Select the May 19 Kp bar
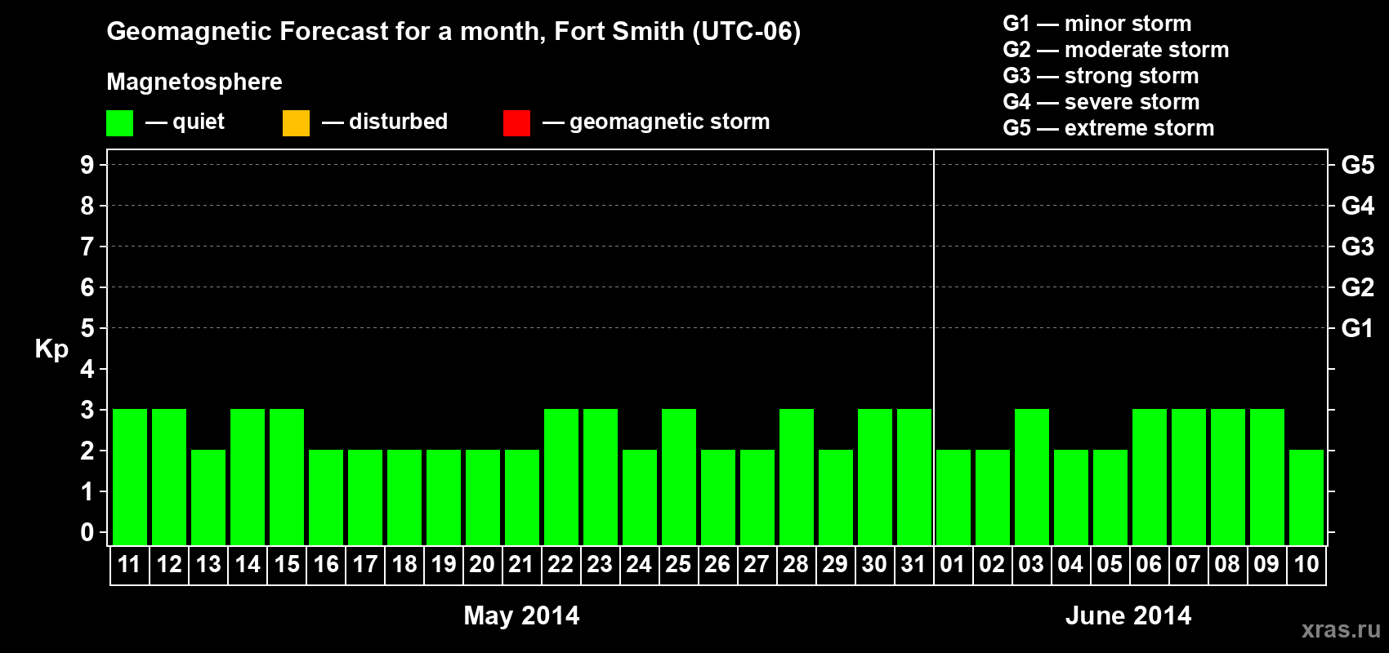The height and width of the screenshot is (653, 1389). pyautogui.click(x=444, y=497)
